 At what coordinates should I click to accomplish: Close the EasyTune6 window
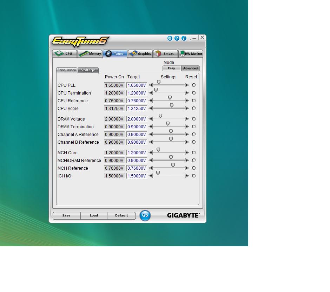pos(202,38)
